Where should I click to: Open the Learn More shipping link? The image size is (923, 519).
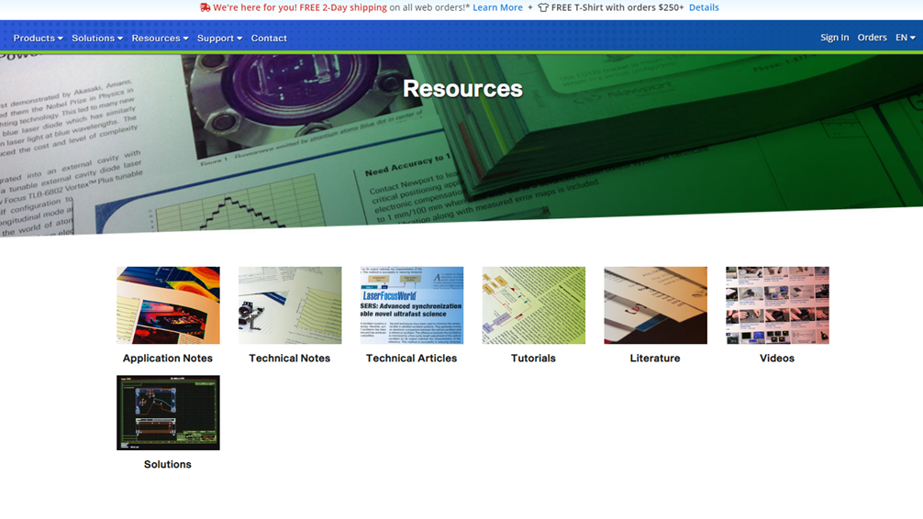pyautogui.click(x=497, y=7)
